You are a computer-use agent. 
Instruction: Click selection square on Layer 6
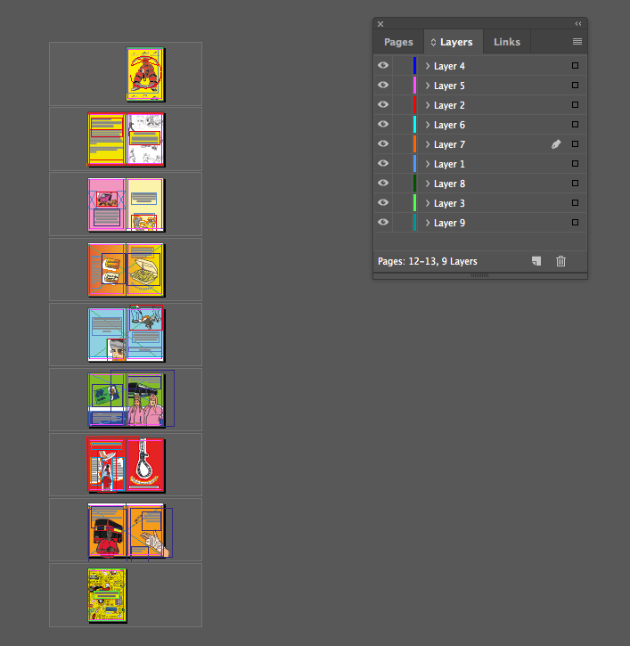(x=576, y=125)
